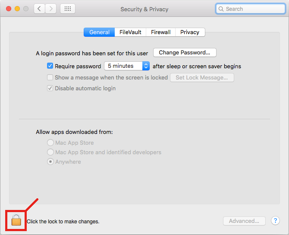Toggle Disable automatic login checkbox

pos(50,89)
